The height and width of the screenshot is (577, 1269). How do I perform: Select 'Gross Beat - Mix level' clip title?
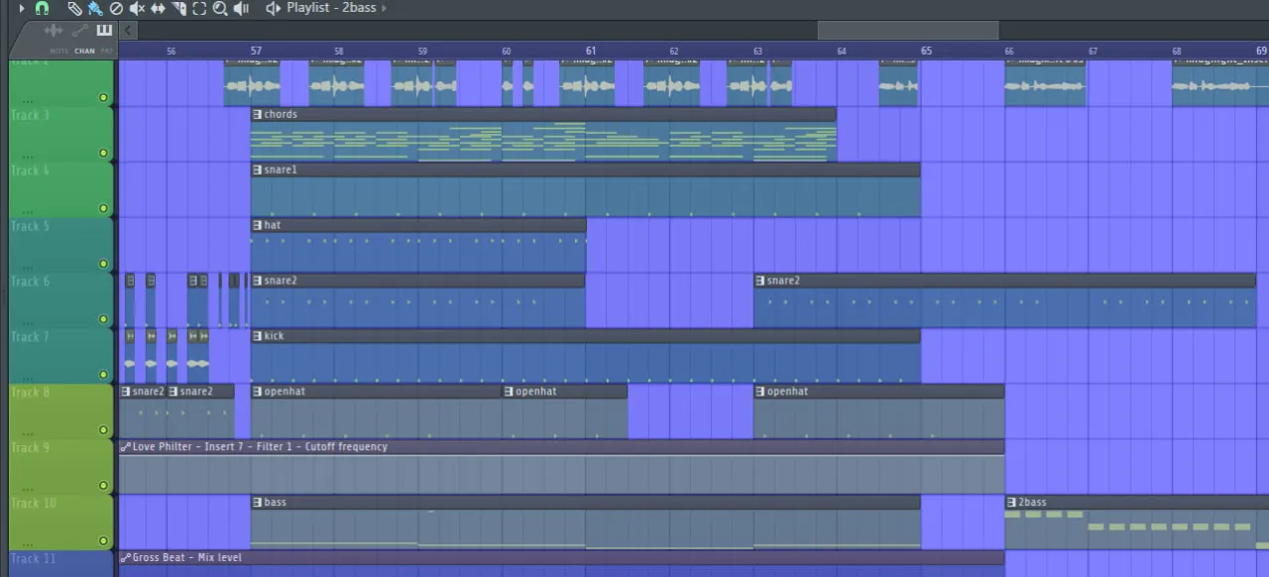186,558
